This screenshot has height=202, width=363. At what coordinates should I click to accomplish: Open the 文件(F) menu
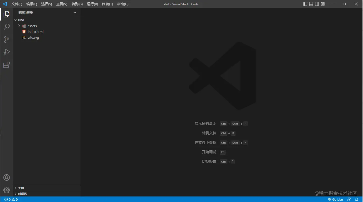(17, 4)
